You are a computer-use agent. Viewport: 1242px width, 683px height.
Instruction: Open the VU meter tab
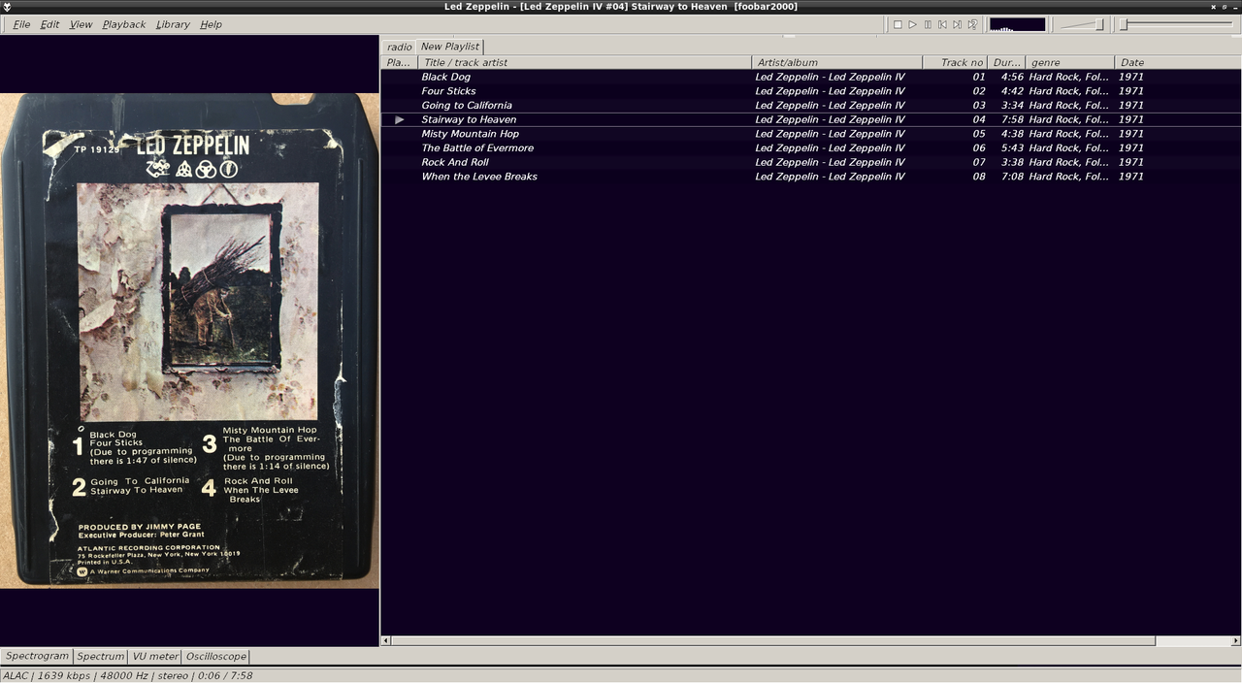click(155, 657)
